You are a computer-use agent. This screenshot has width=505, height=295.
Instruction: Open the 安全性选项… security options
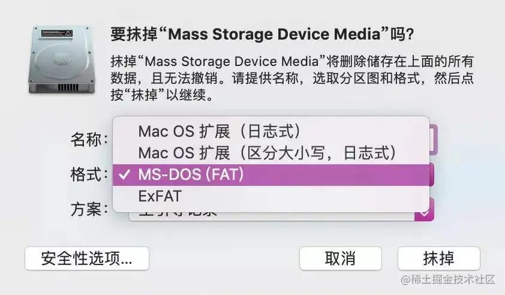tap(86, 258)
